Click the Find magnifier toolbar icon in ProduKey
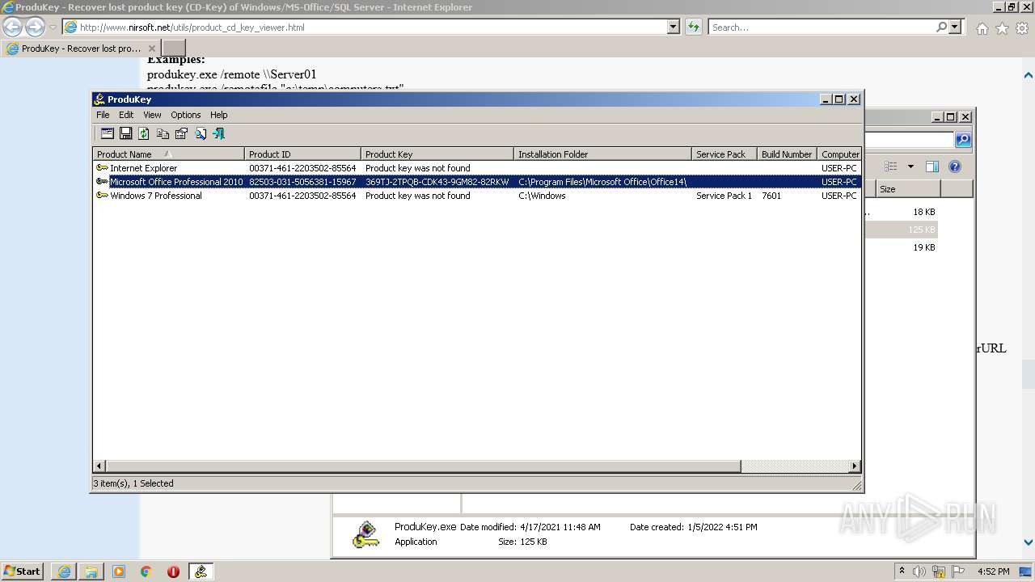 (x=200, y=133)
